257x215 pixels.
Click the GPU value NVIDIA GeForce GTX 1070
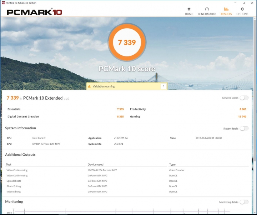pyautogui.click(x=46, y=144)
